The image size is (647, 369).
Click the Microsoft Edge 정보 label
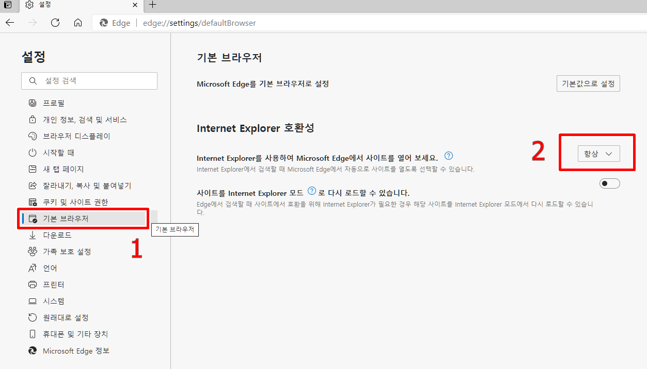76,350
